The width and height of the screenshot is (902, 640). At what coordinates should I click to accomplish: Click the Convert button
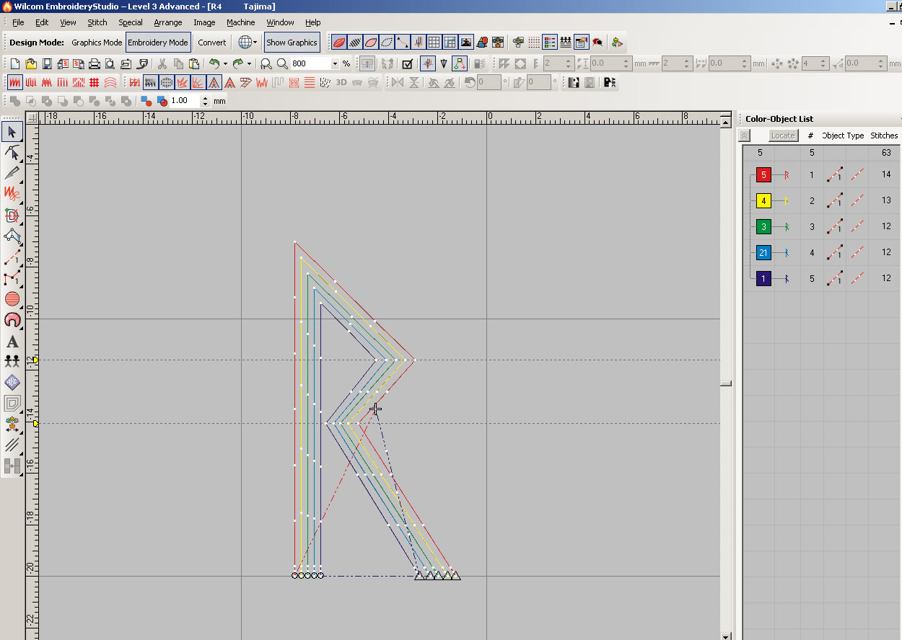212,43
